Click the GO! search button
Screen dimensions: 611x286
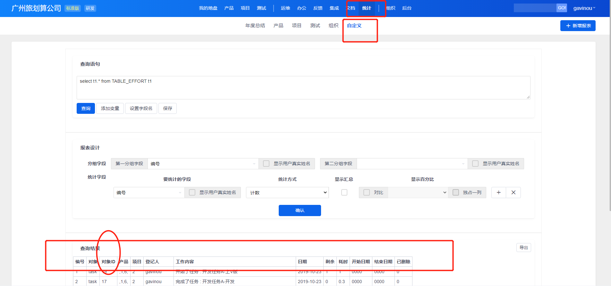(x=562, y=8)
